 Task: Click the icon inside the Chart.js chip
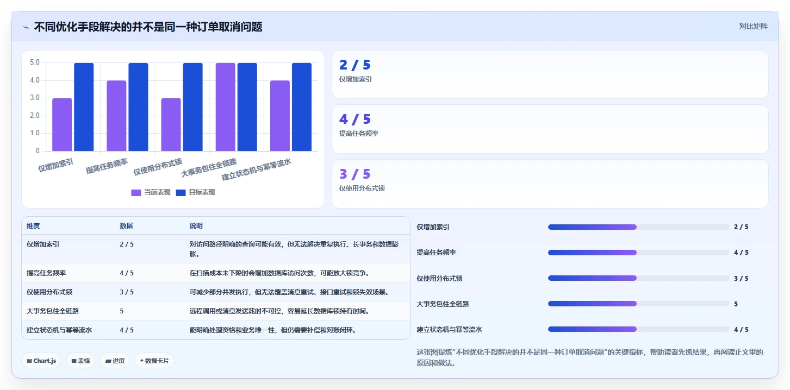29,361
